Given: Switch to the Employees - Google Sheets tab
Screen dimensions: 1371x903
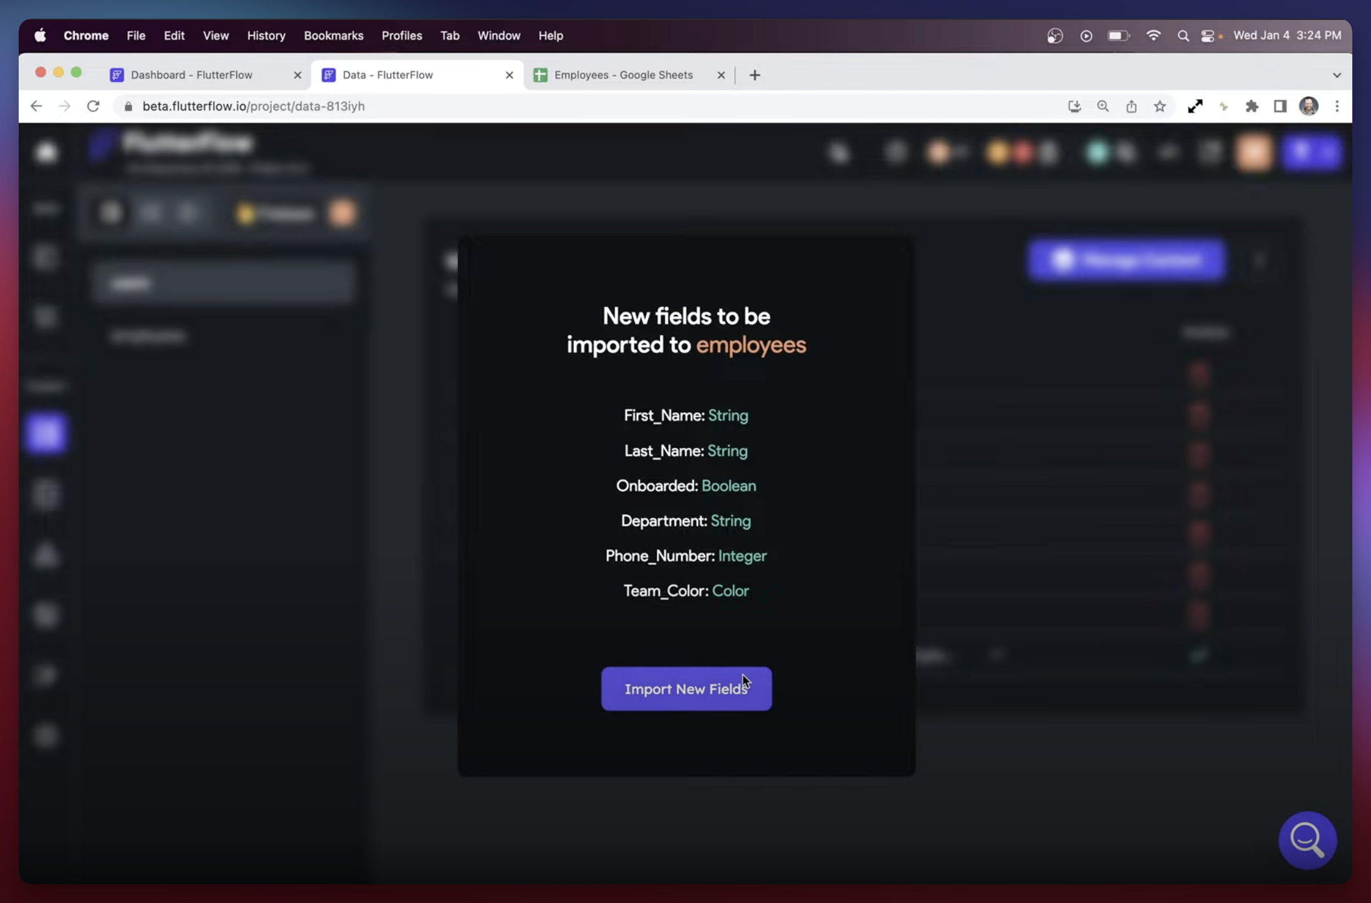Looking at the screenshot, I should click(623, 75).
